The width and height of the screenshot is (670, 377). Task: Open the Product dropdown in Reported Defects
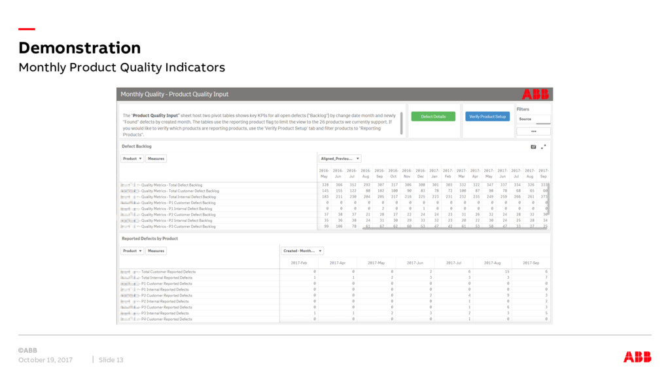click(x=132, y=251)
